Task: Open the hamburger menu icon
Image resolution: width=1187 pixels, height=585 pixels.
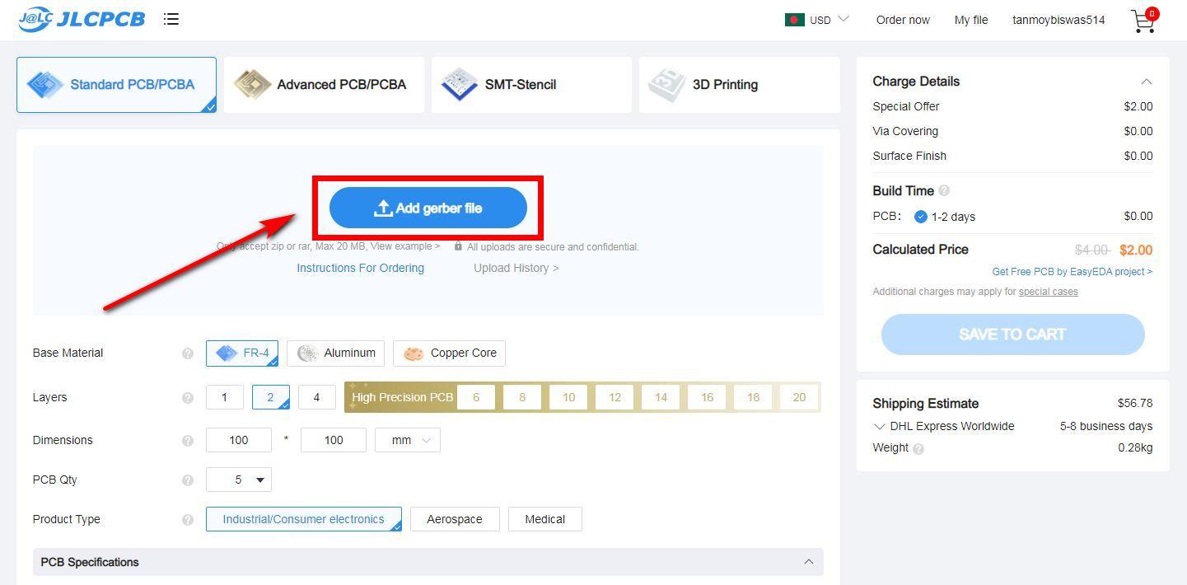Action: (171, 19)
